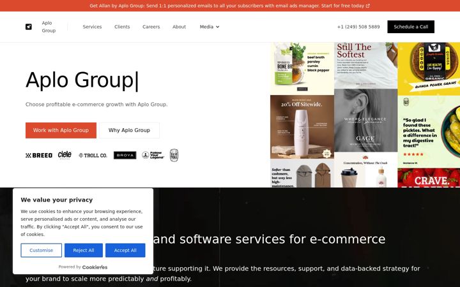Image resolution: width=460 pixels, height=287 pixels.
Task: Open the Careers page
Action: click(151, 27)
